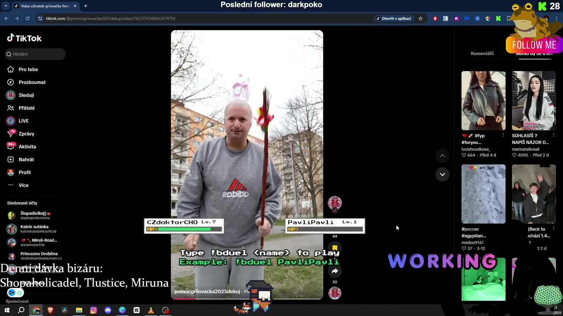
Task: Click the green K extension icon
Action: coord(498,18)
